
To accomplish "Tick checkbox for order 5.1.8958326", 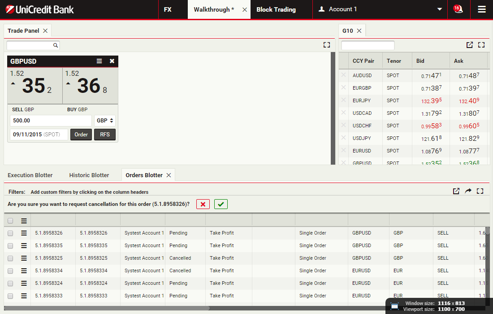I will (x=10, y=233).
